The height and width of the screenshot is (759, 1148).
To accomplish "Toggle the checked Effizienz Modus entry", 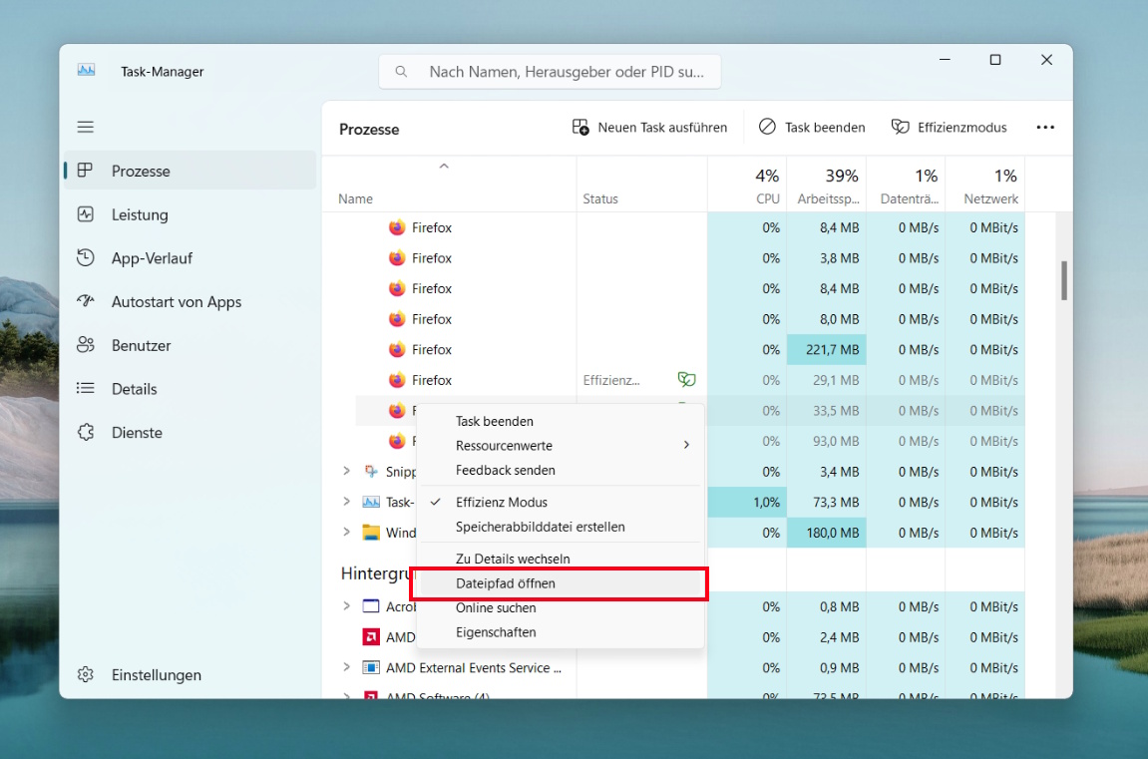I will (x=502, y=503).
